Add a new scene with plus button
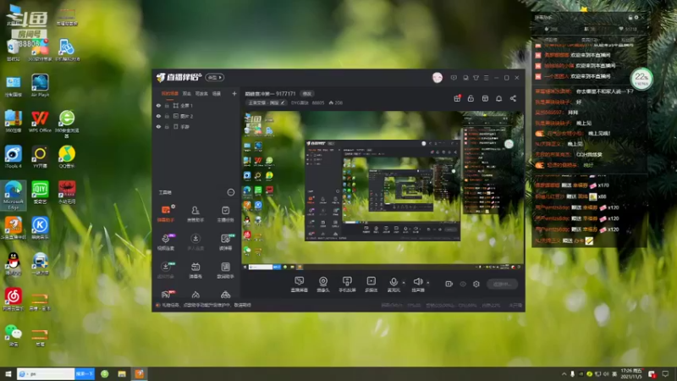 point(234,93)
